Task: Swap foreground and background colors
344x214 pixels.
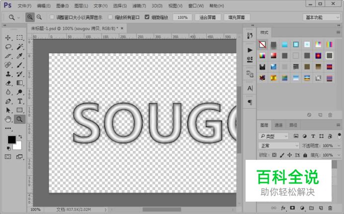Action: [x=20, y=137]
